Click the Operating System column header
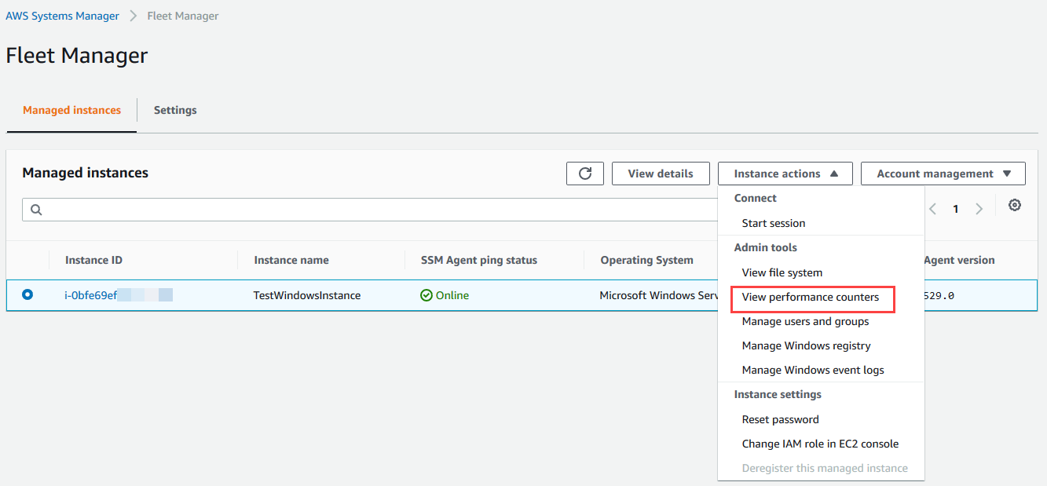The width and height of the screenshot is (1047, 486). pos(647,260)
